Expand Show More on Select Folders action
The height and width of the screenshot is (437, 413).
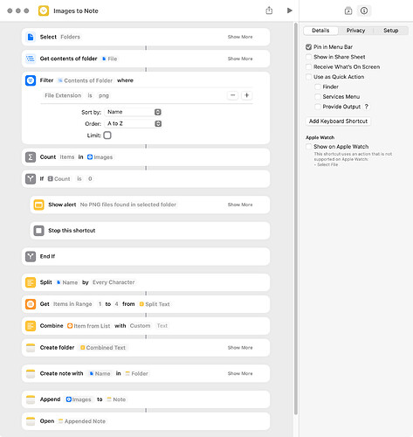240,37
